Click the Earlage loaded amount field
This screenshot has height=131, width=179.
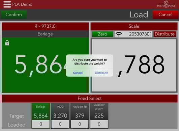point(41,124)
